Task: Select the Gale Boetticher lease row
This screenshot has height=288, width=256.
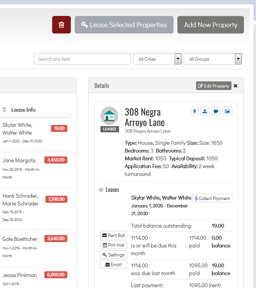Action: tap(35, 248)
